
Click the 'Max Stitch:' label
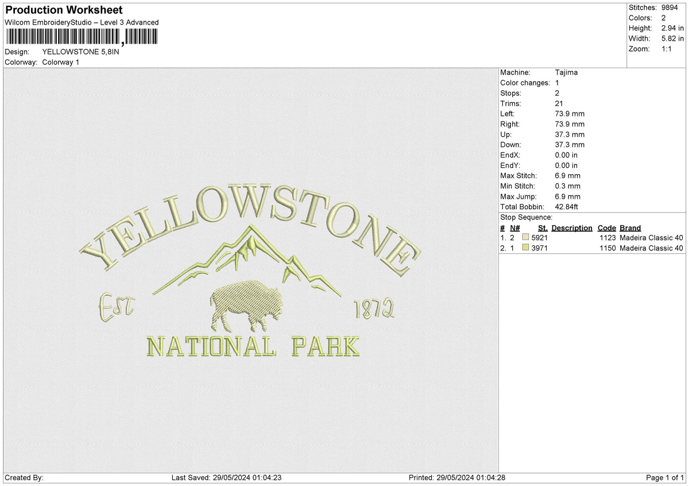[519, 176]
